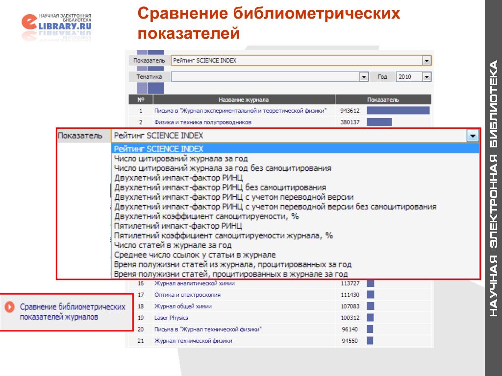Select option Число цитирований журнала за год
Viewport: 502px width, 376px height.
[181, 159]
